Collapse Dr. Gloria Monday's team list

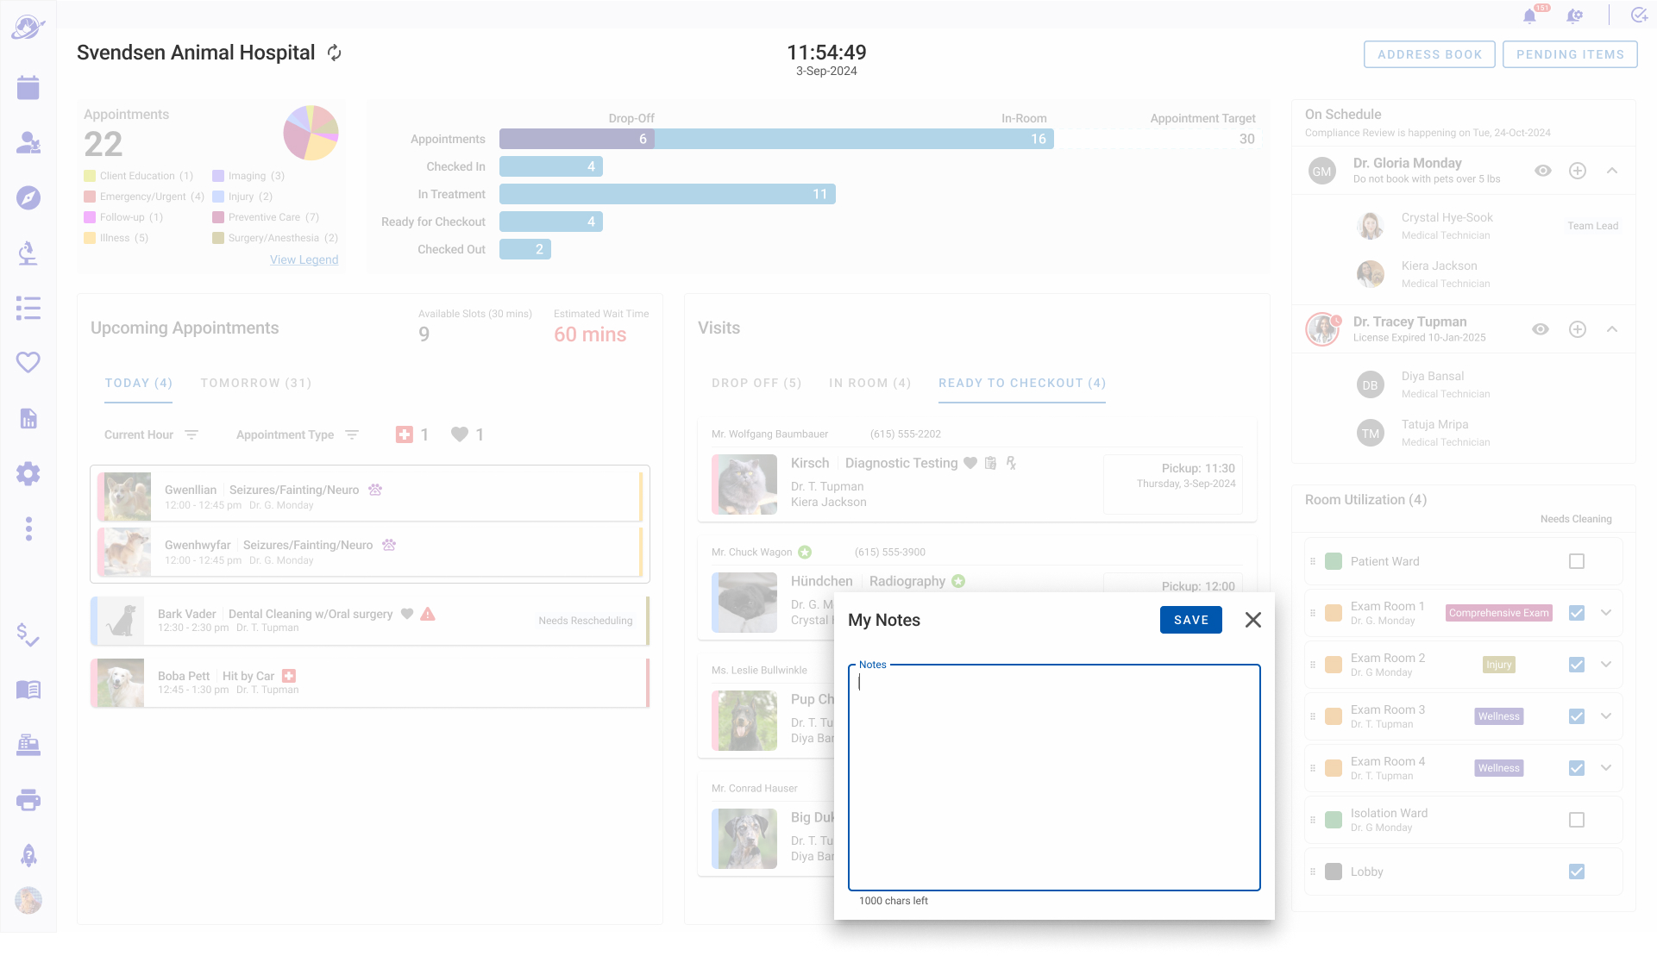pyautogui.click(x=1611, y=171)
